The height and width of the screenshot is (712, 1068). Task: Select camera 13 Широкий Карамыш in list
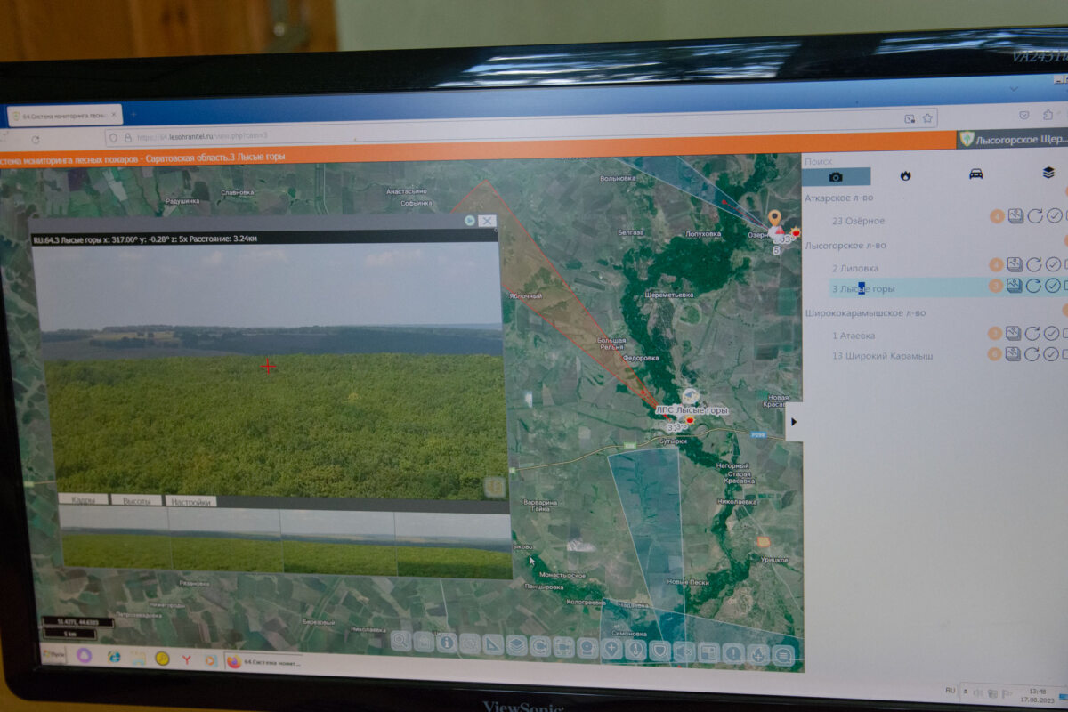pos(882,356)
